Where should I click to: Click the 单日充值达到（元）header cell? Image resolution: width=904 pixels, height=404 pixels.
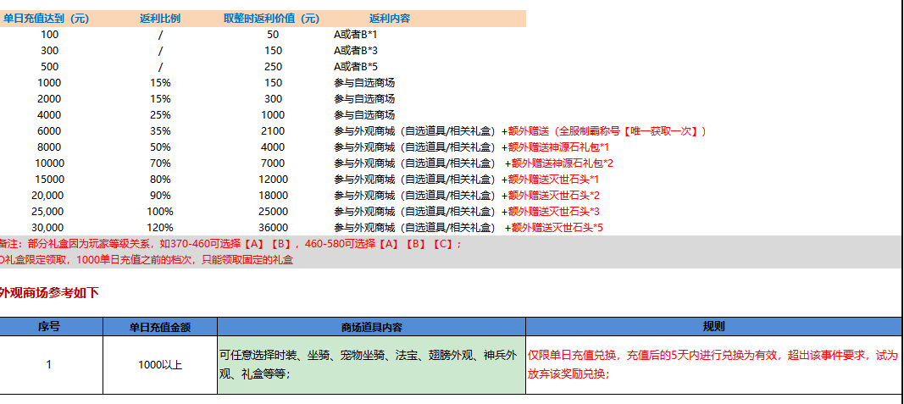46,19
